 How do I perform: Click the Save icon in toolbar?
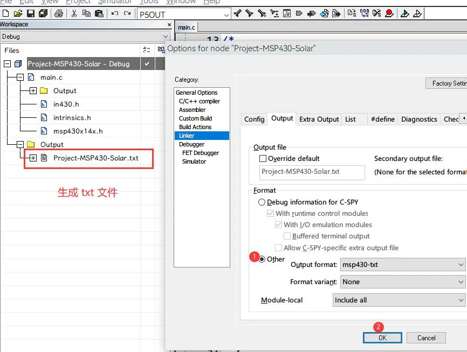[x=30, y=13]
